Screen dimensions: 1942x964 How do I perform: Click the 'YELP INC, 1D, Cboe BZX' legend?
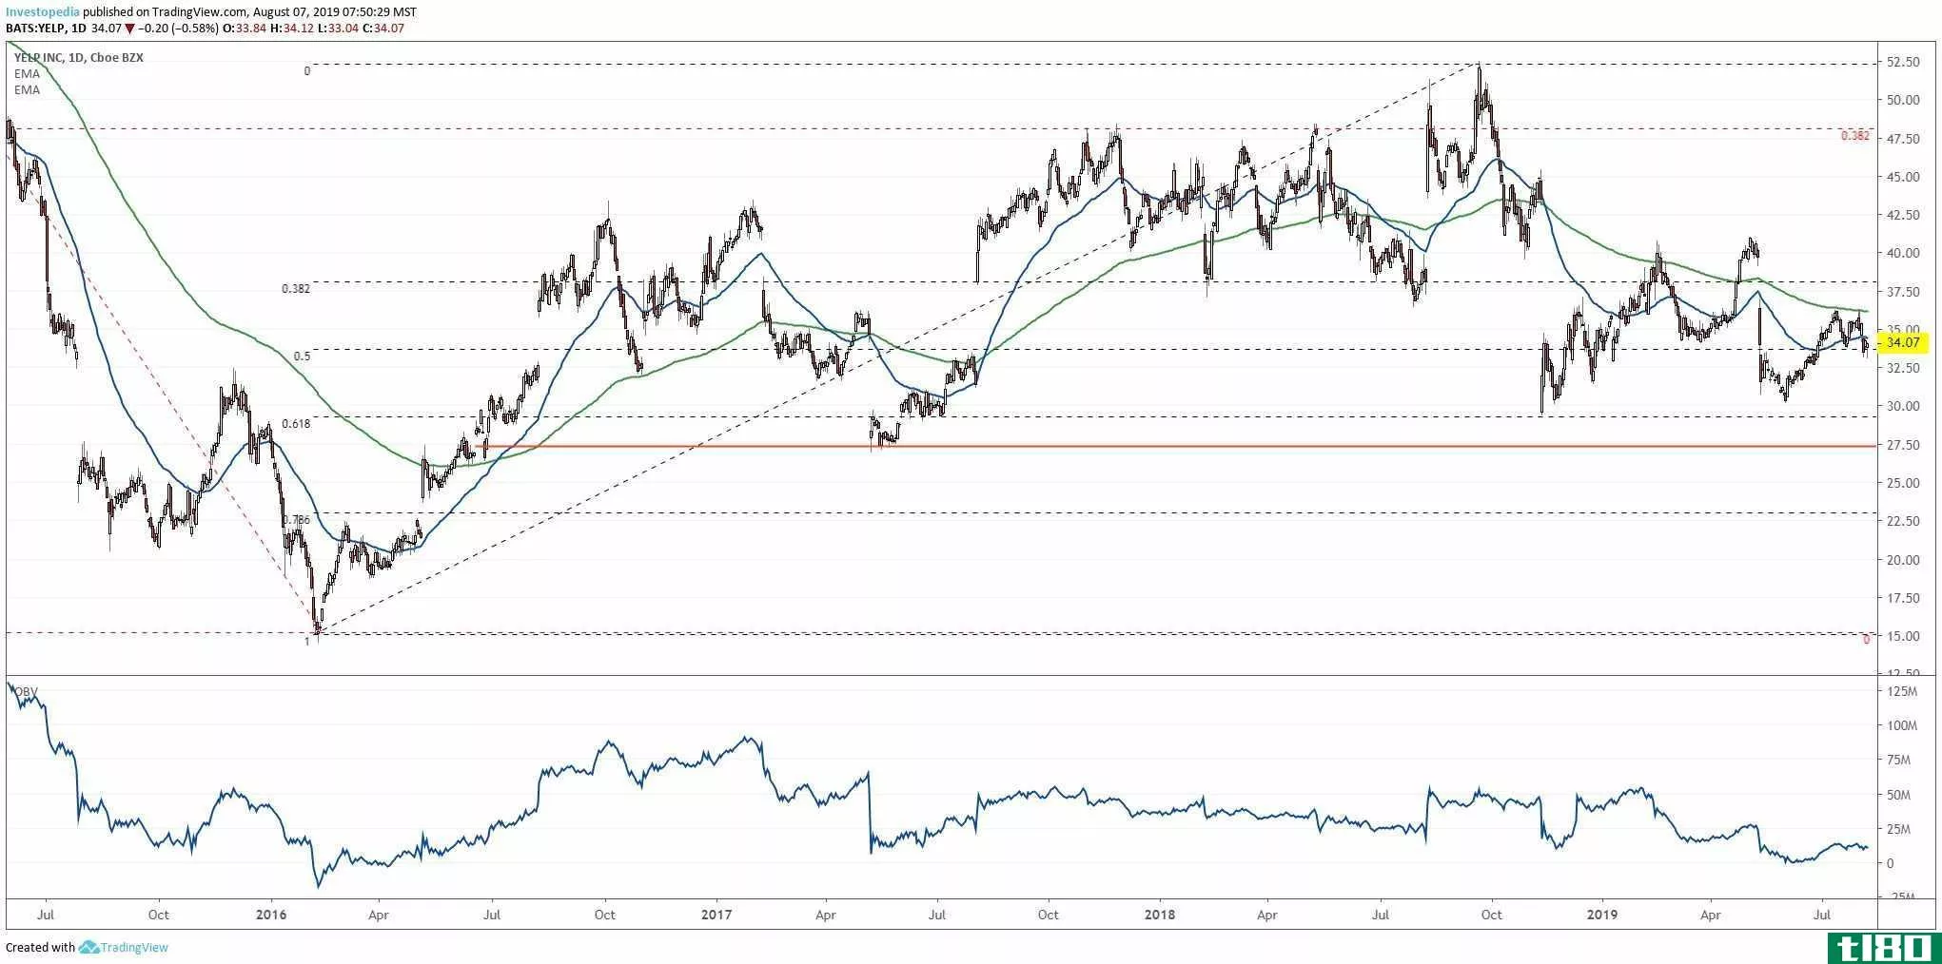coord(79,58)
